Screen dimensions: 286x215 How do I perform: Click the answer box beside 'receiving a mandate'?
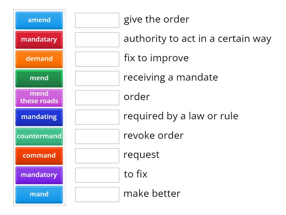click(97, 78)
